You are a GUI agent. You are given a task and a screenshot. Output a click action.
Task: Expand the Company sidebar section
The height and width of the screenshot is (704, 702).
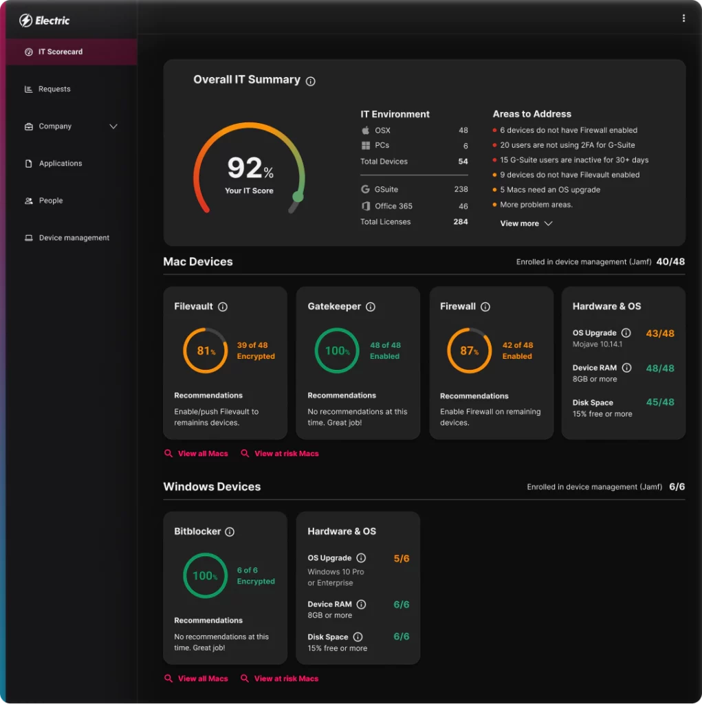pos(114,126)
